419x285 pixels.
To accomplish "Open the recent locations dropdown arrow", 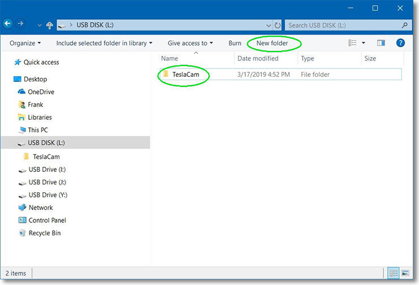I will [39, 25].
